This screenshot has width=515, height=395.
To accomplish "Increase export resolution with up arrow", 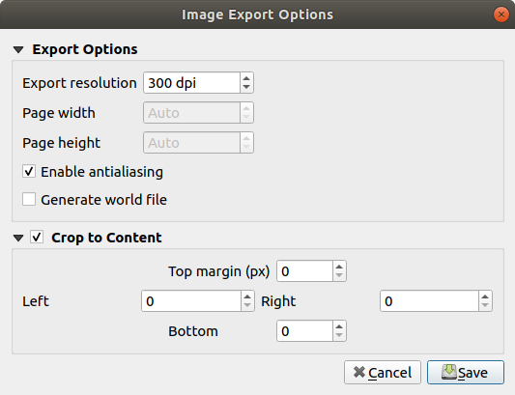I will pos(246,78).
